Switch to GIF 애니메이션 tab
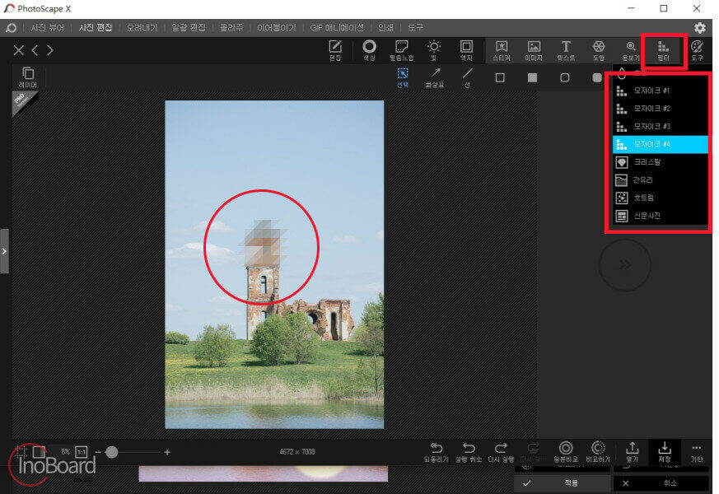The image size is (719, 494). [337, 28]
